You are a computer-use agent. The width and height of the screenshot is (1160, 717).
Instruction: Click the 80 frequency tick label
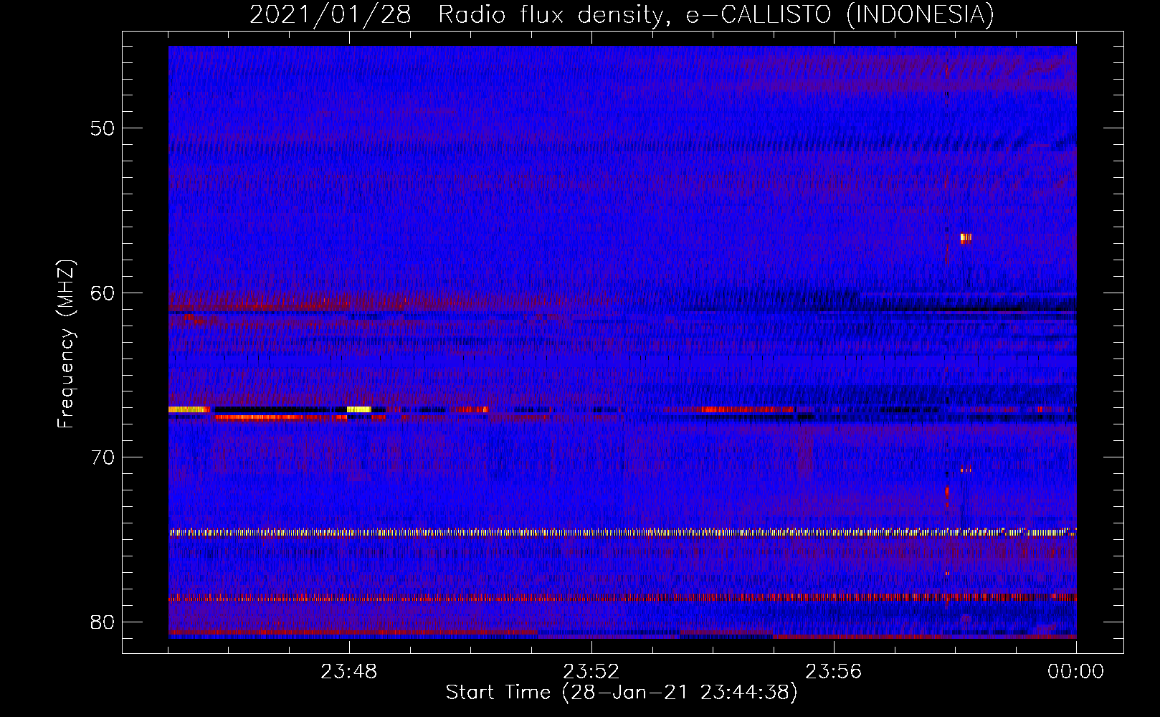click(x=103, y=622)
